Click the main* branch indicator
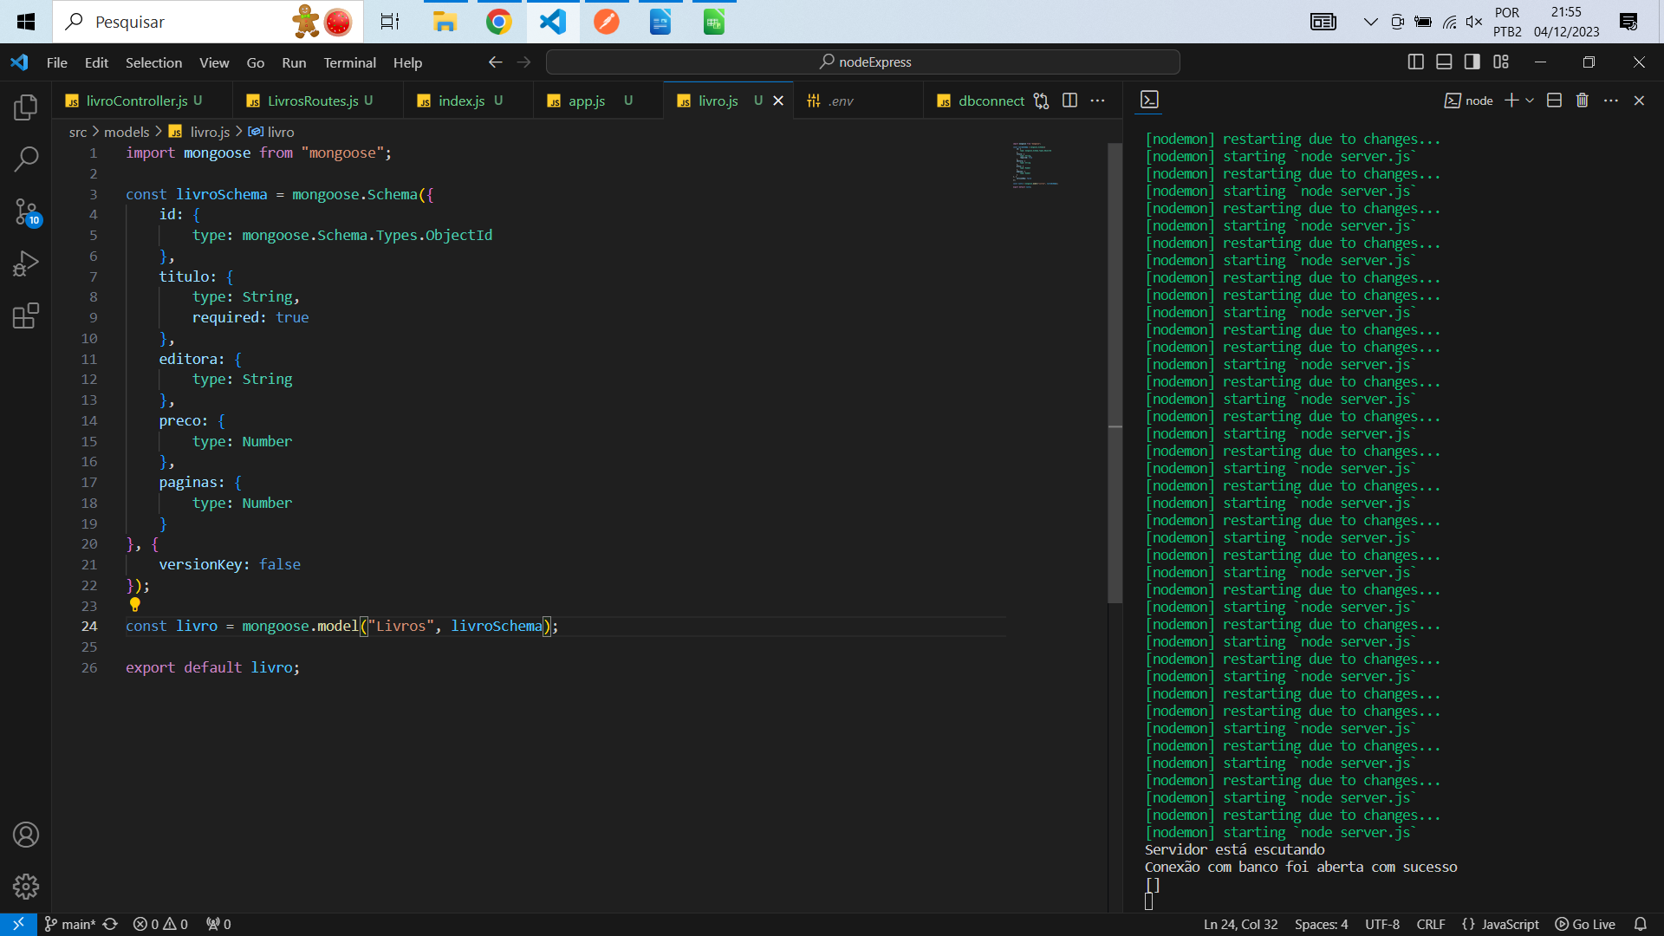This screenshot has width=1664, height=936. [70, 924]
